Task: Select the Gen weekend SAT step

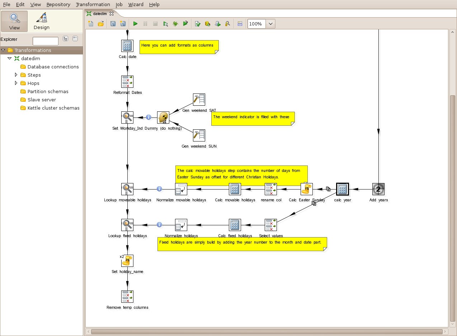Action: point(199,99)
